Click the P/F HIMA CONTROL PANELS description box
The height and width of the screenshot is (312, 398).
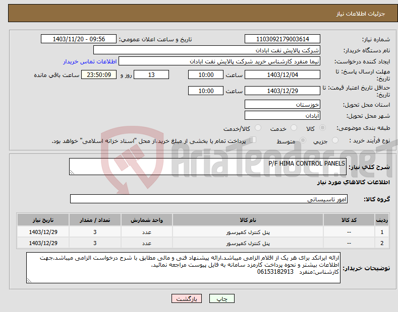point(208,167)
